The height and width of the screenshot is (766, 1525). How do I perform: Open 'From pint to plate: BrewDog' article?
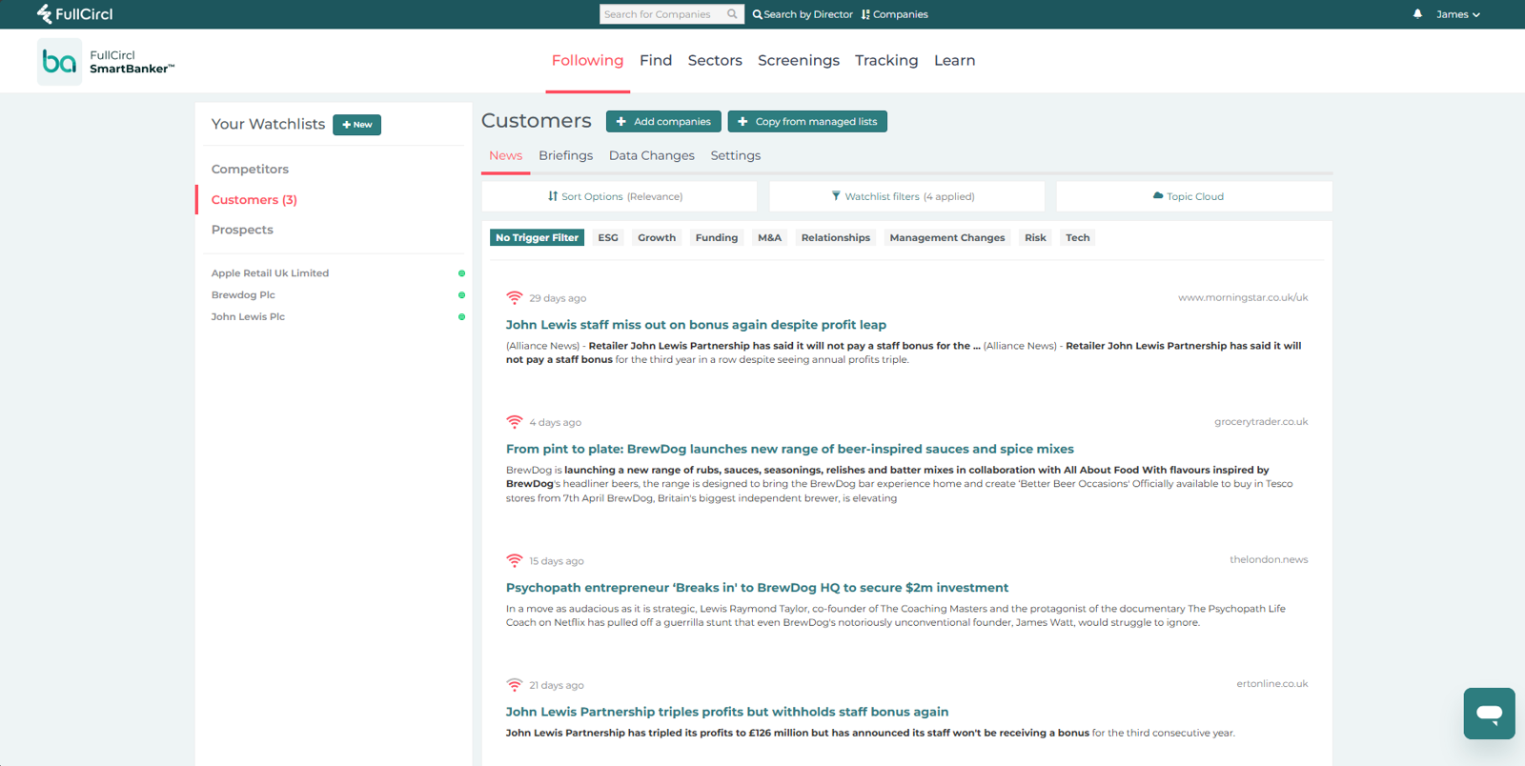[790, 449]
